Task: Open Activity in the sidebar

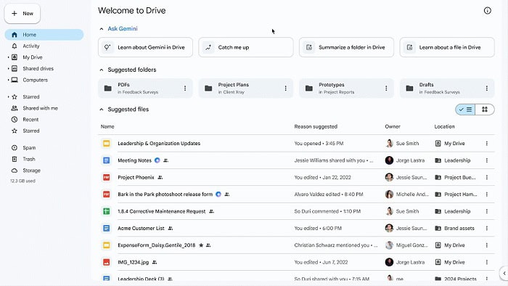Action: tap(30, 46)
